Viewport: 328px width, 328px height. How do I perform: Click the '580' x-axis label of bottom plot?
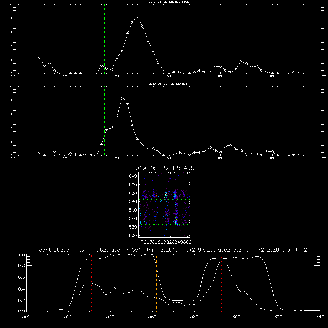point(194,317)
